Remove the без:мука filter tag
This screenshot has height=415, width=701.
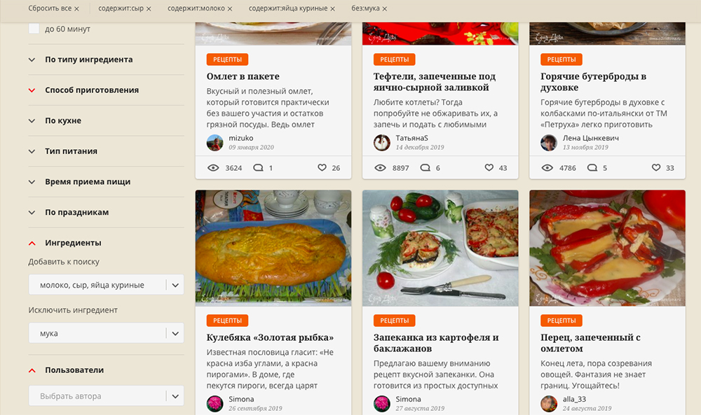384,9
